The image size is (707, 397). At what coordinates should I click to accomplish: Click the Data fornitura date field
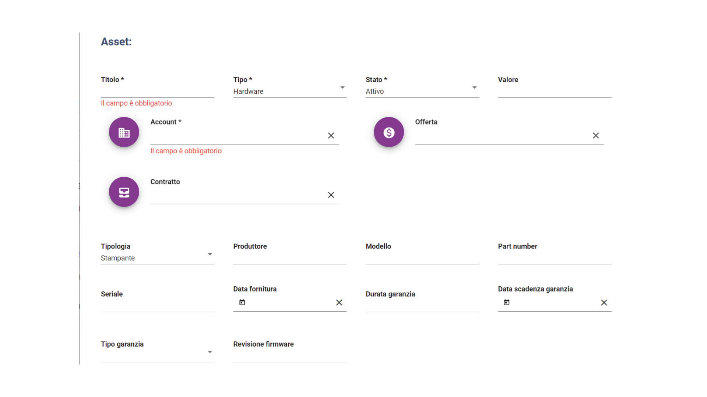click(x=290, y=303)
